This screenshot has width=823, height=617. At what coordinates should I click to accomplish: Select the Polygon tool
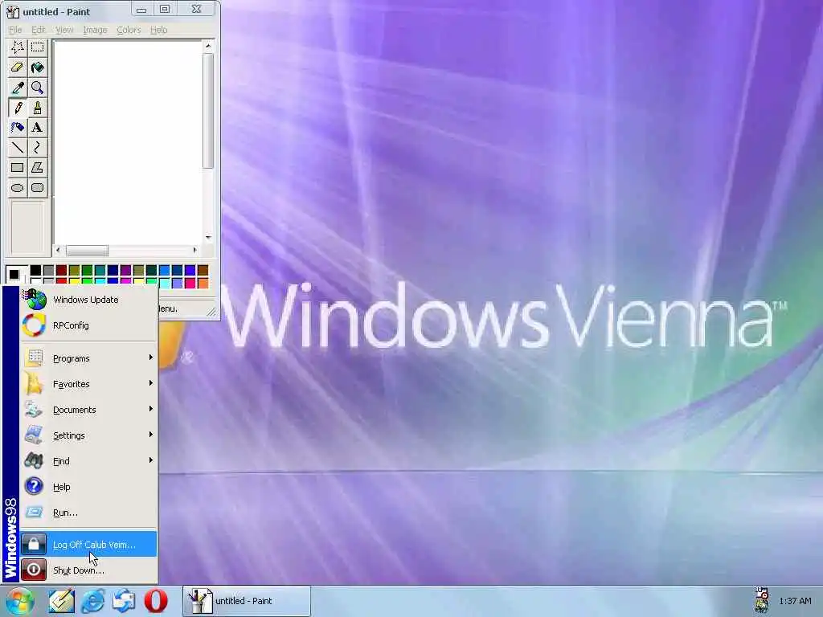[37, 168]
